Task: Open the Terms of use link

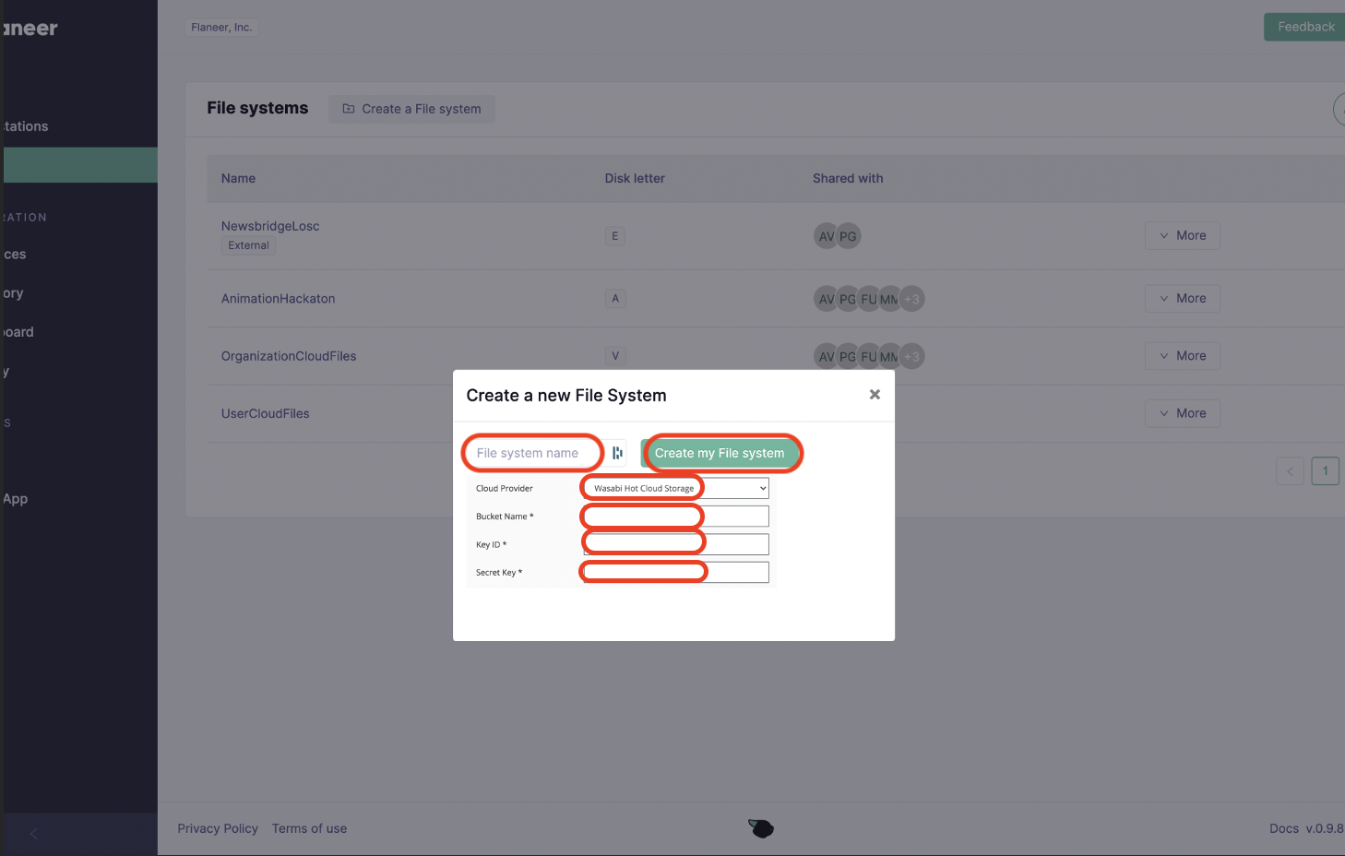Action: [309, 828]
